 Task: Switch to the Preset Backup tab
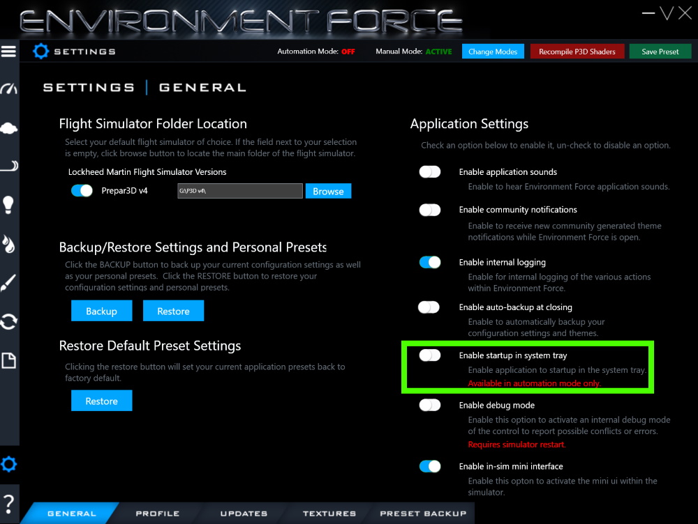pos(423,514)
